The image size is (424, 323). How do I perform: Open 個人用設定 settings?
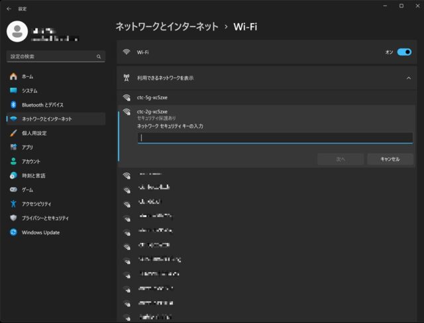[56, 133]
